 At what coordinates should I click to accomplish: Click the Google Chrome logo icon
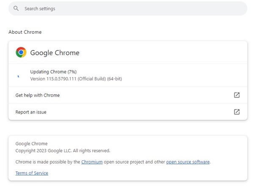point(21,52)
